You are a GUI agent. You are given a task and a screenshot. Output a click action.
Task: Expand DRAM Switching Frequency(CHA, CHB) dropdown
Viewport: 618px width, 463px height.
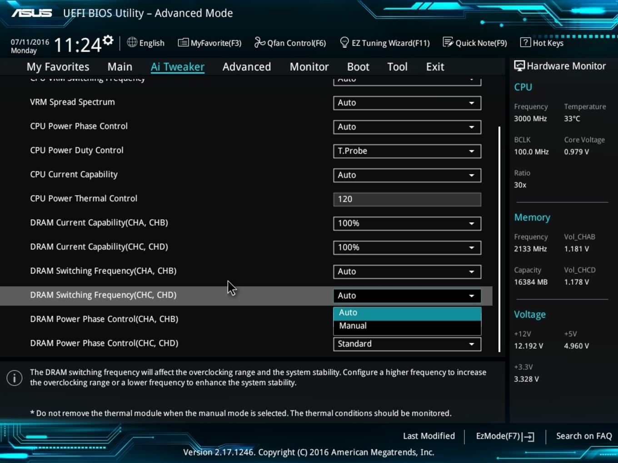point(407,271)
